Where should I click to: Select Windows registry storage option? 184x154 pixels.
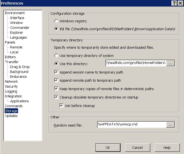(x=56, y=21)
